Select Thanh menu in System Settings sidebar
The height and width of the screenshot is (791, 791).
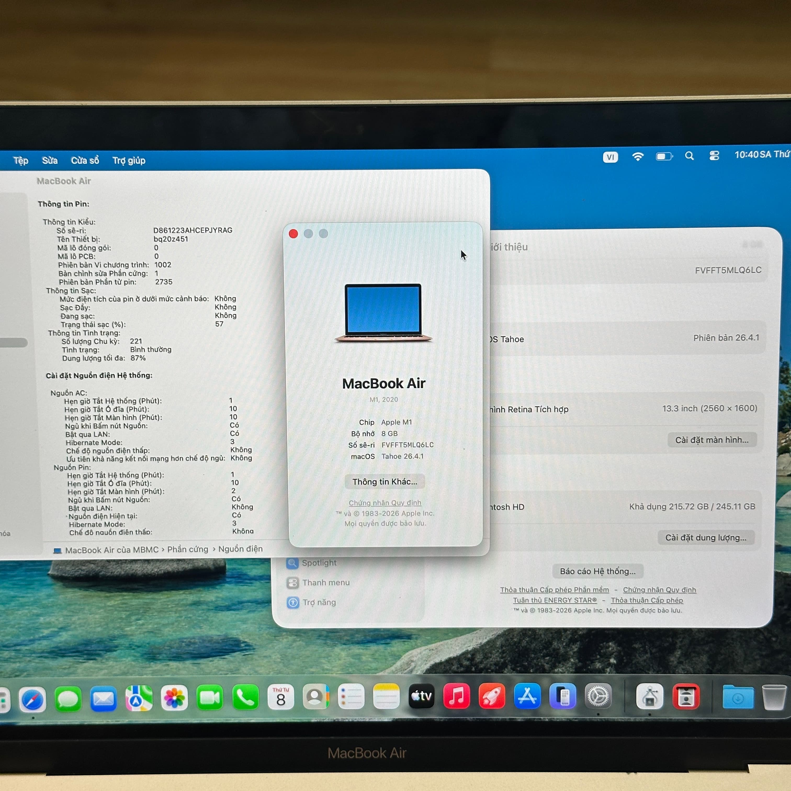319,583
